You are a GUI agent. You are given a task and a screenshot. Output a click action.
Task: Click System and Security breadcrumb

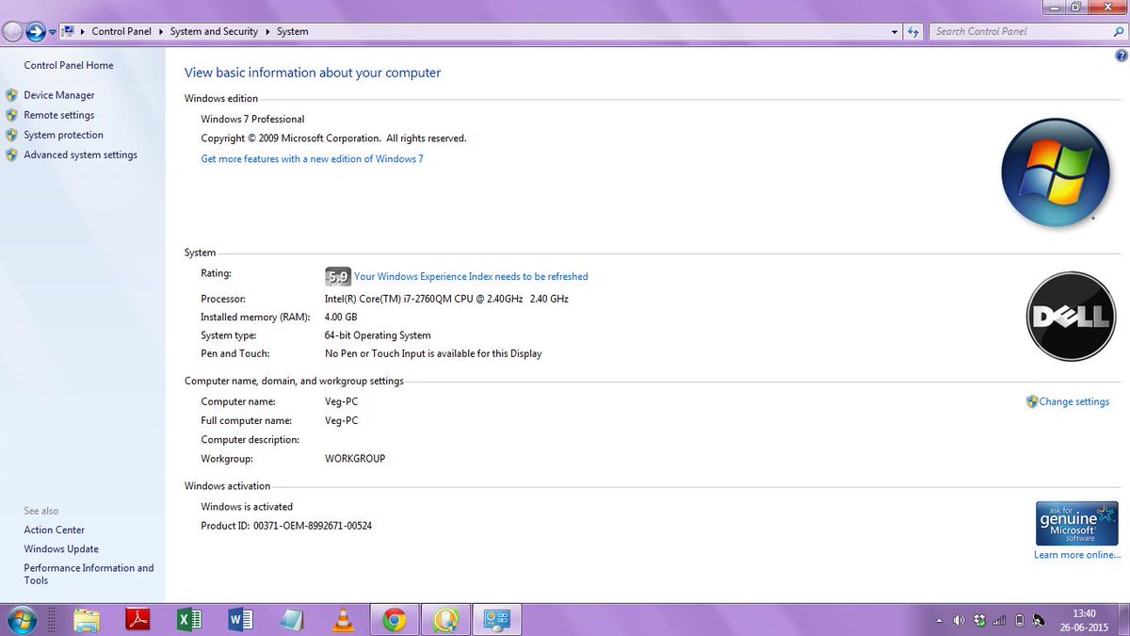(x=214, y=31)
